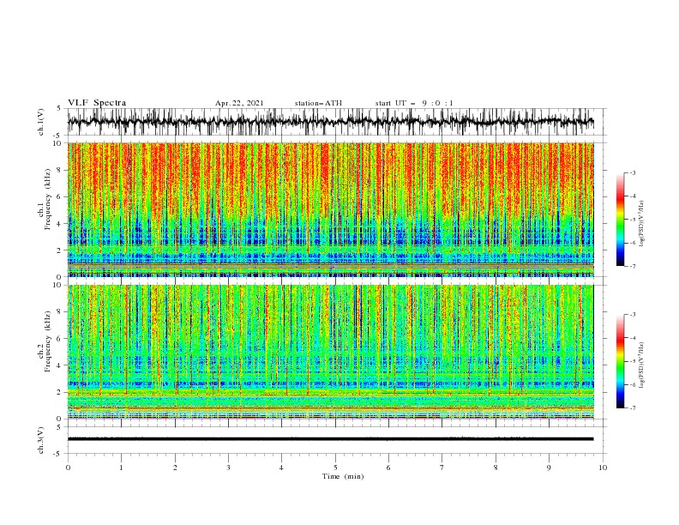The width and height of the screenshot is (679, 525).
Task: Click the "-5" tick on ch.2 colorbar
Action: pos(632,361)
